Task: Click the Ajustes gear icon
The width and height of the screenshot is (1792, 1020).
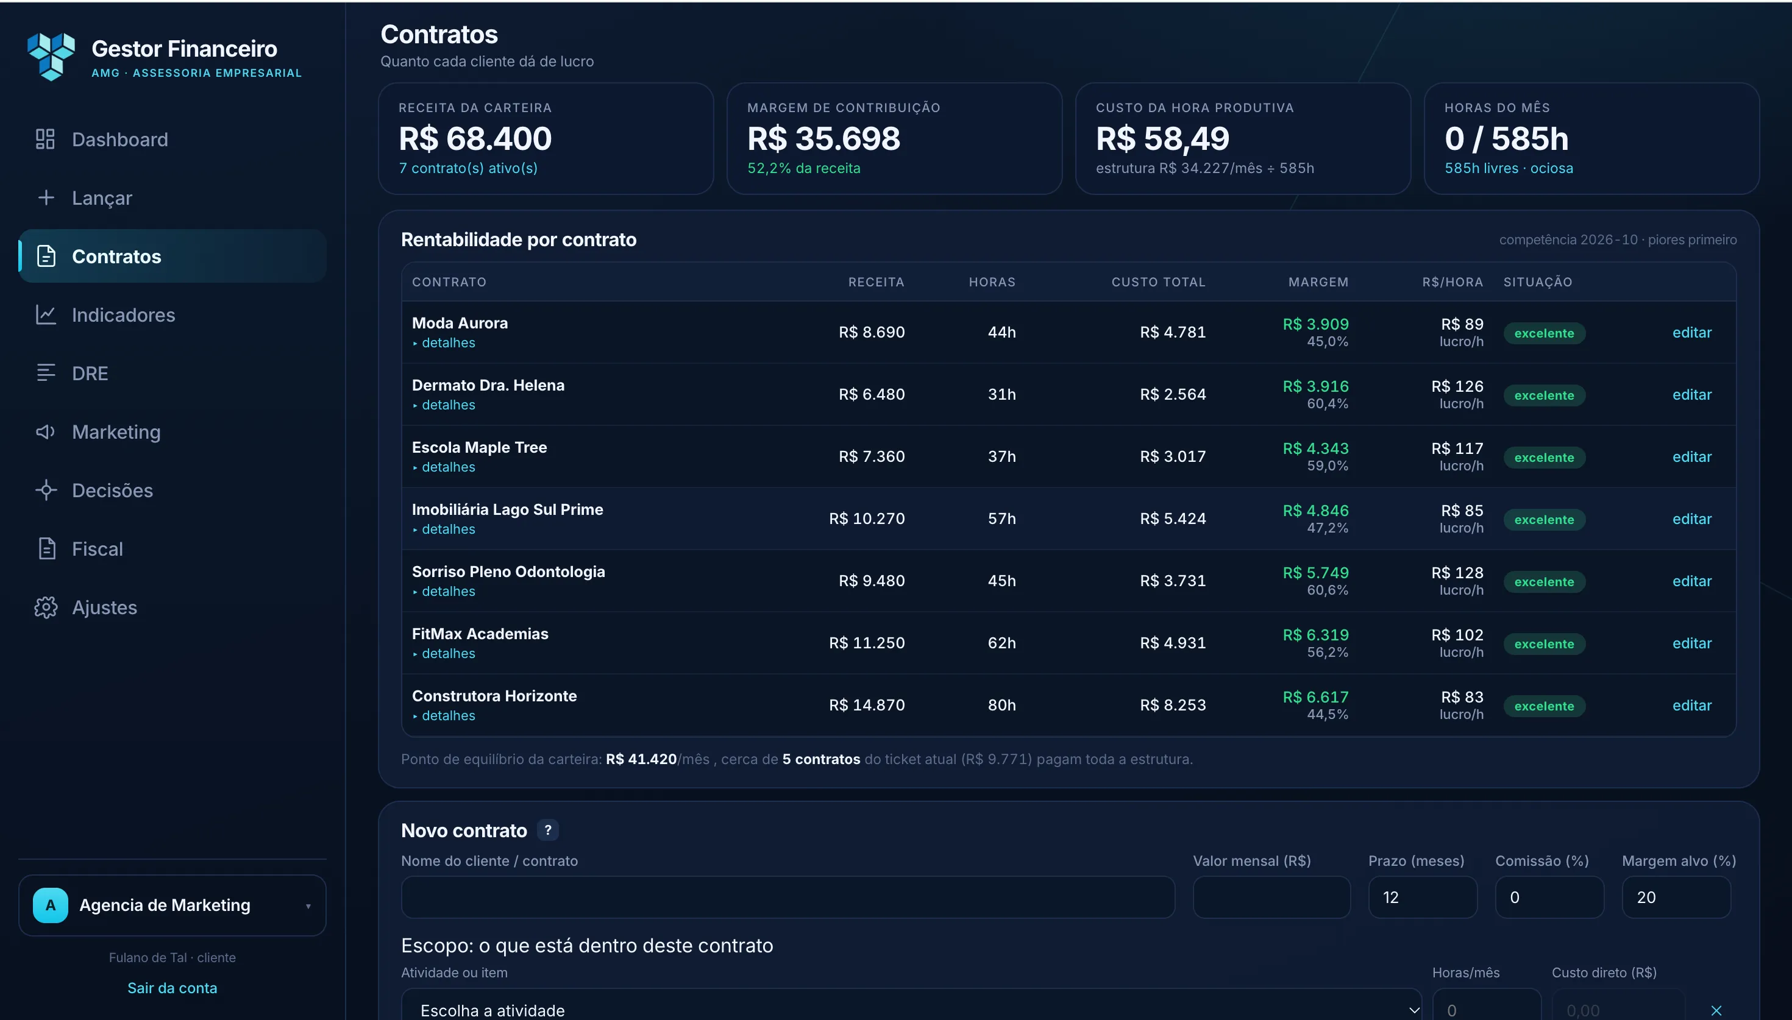Action: click(46, 607)
